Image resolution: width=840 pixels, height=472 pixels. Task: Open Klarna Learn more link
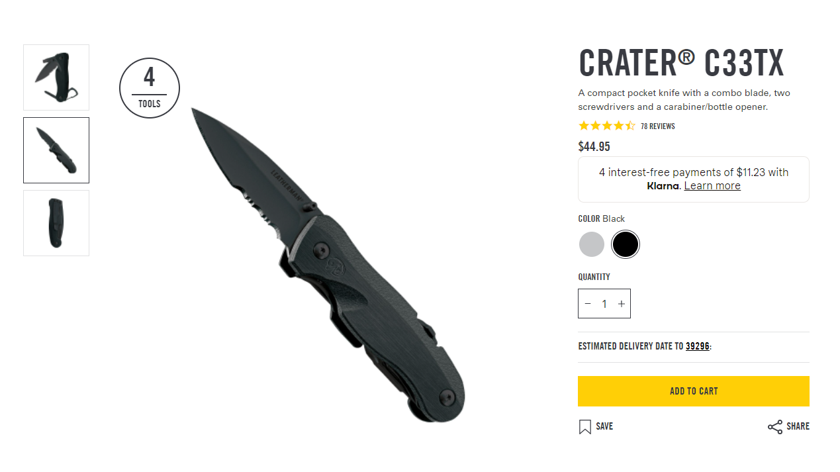[x=712, y=186]
